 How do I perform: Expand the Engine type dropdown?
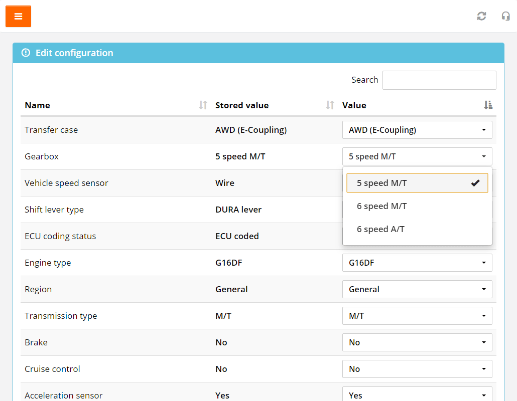[417, 263]
